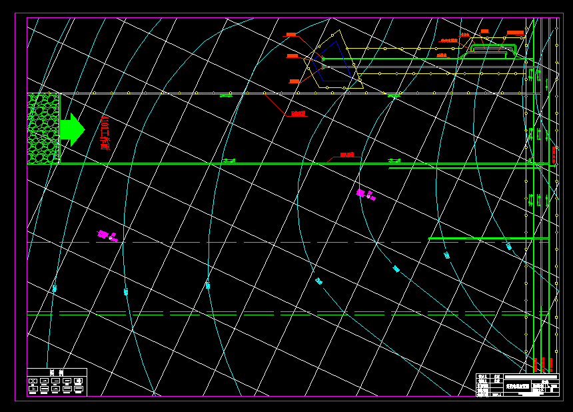Image resolution: width=573 pixels, height=412 pixels.
Task: Pick the blue quadrilateral outline
Action: point(332,62)
